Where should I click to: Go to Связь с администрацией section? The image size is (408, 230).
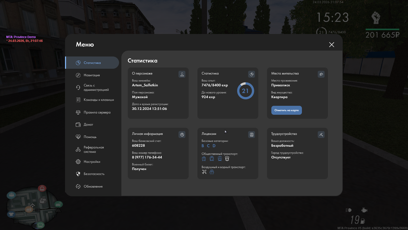coord(92,88)
